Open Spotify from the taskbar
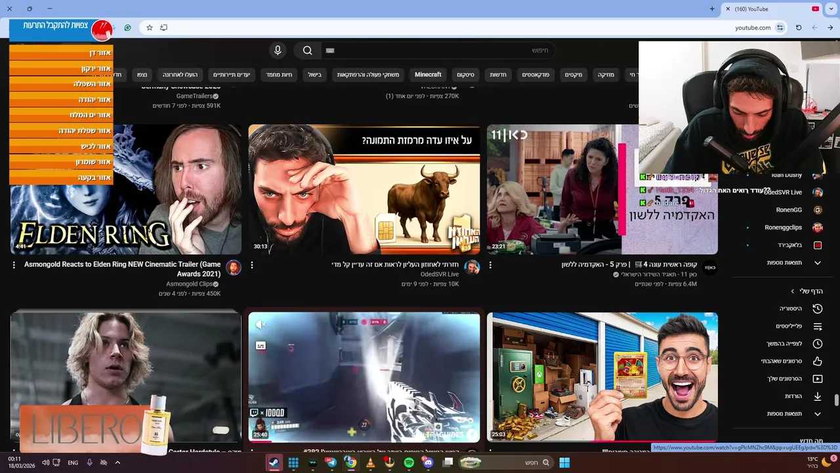The image size is (840, 473). coord(409,462)
